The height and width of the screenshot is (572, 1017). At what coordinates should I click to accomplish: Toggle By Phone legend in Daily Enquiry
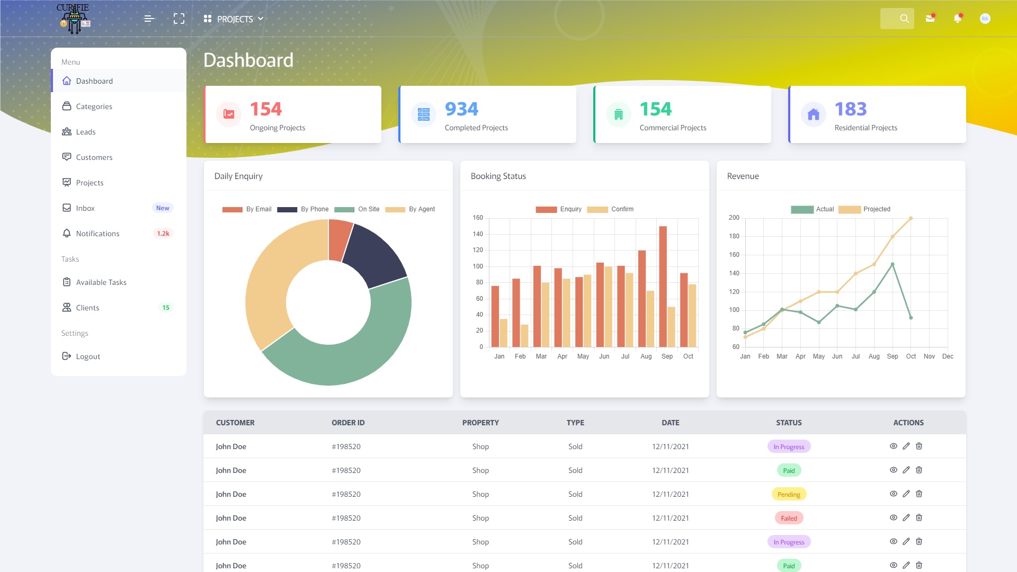pos(302,209)
